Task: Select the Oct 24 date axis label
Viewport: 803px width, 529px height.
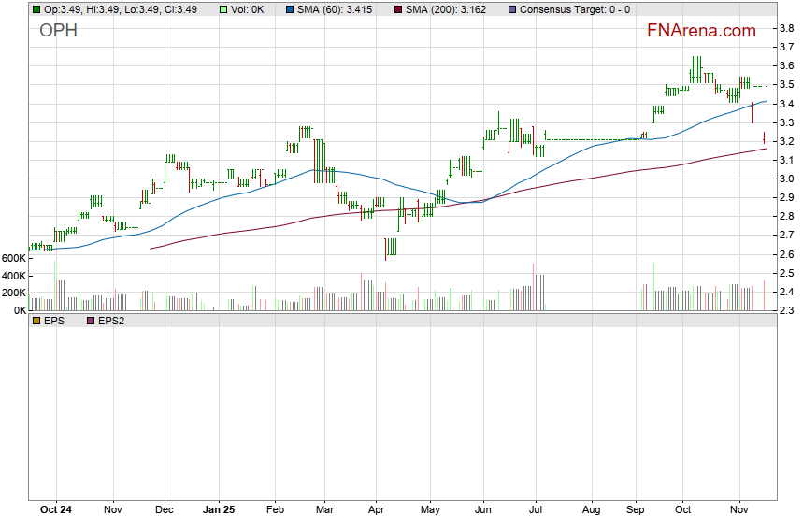Action: [57, 511]
